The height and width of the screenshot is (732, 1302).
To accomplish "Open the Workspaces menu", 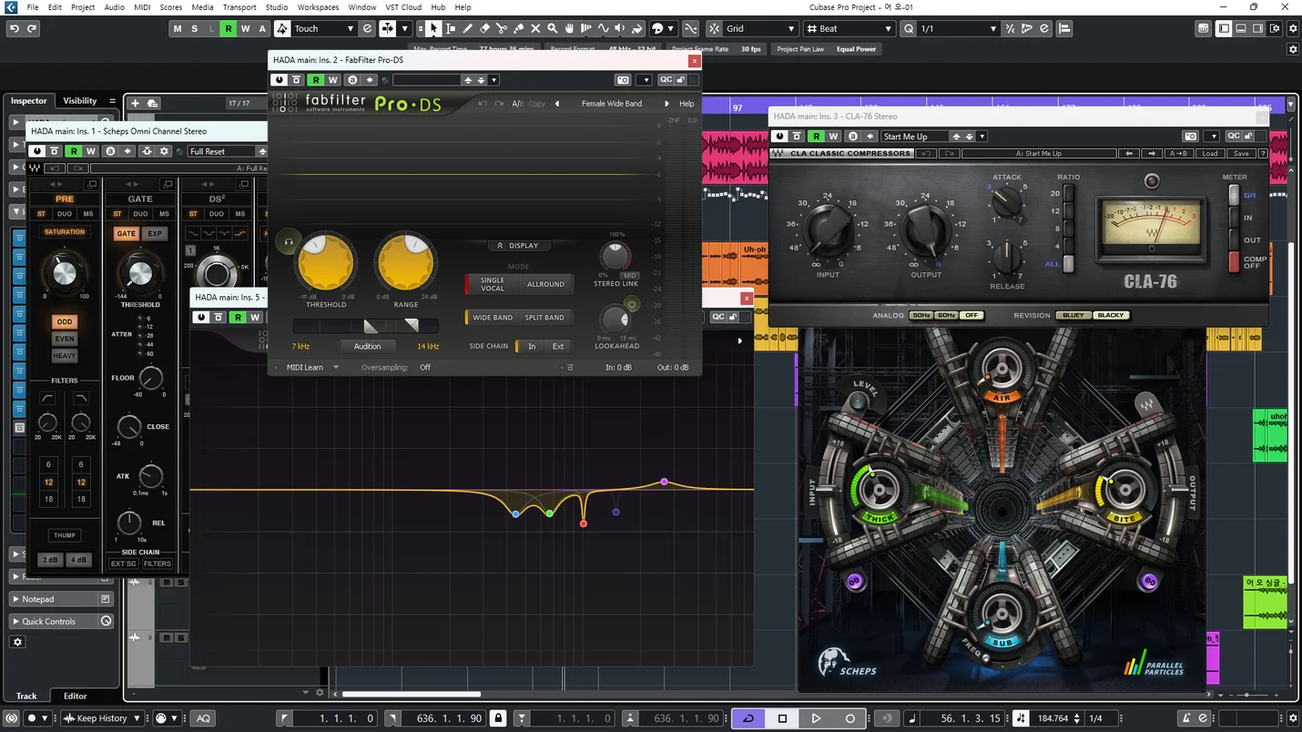I will pyautogui.click(x=318, y=7).
